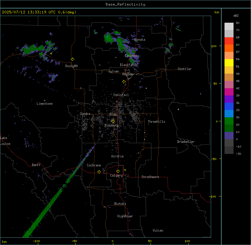Click the Cochrane label
Viewport: 251px width, 245px height.
pyautogui.click(x=94, y=165)
